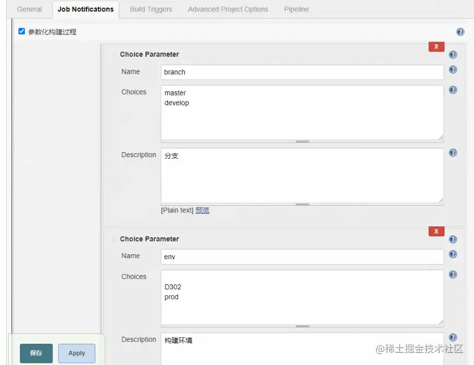Open help icon next to env Name field
This screenshot has width=474, height=365.
[x=453, y=254]
